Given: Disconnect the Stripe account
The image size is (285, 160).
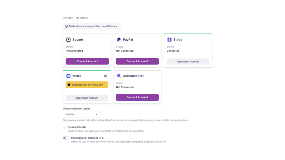Looking at the screenshot, I should coord(188,62).
